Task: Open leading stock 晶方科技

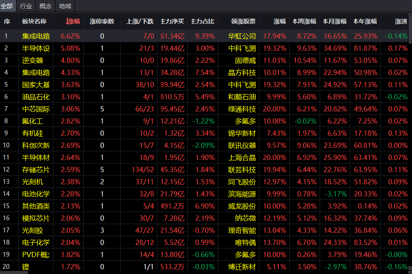Action: (242, 72)
